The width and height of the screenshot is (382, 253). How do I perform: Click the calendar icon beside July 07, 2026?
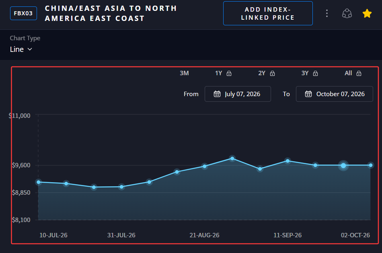click(x=217, y=94)
